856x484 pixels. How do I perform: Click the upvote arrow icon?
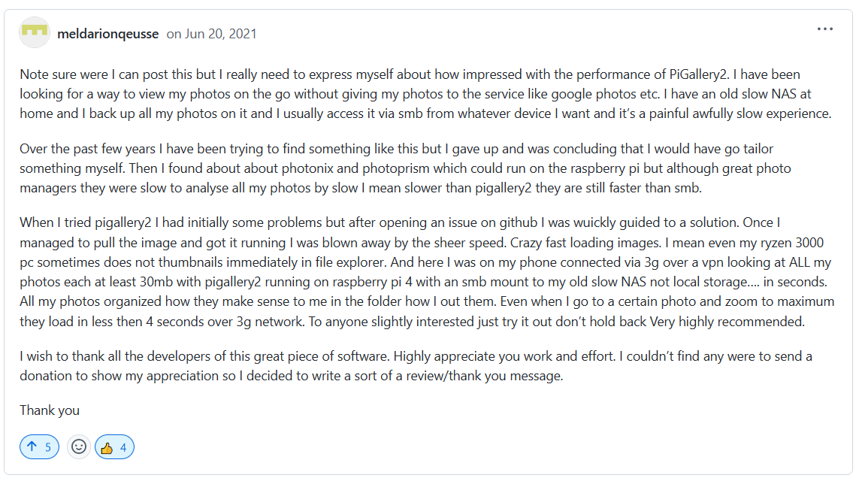pos(32,447)
